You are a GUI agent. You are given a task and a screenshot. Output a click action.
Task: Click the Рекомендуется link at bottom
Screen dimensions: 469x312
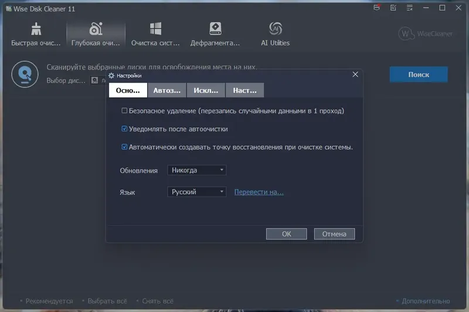(49, 301)
